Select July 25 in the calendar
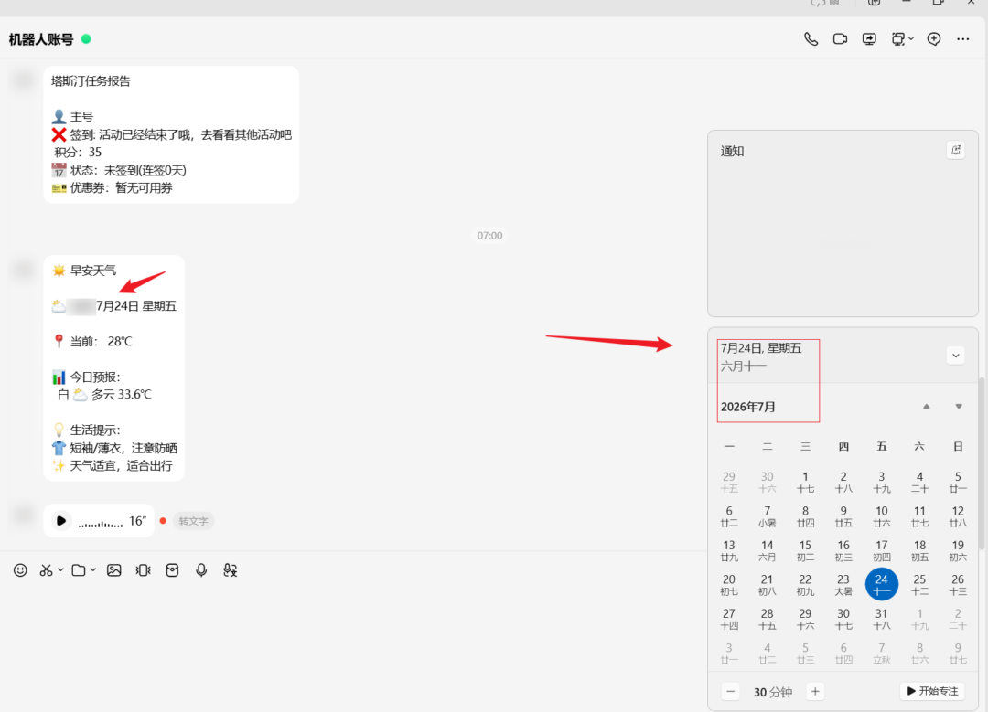 click(x=919, y=584)
